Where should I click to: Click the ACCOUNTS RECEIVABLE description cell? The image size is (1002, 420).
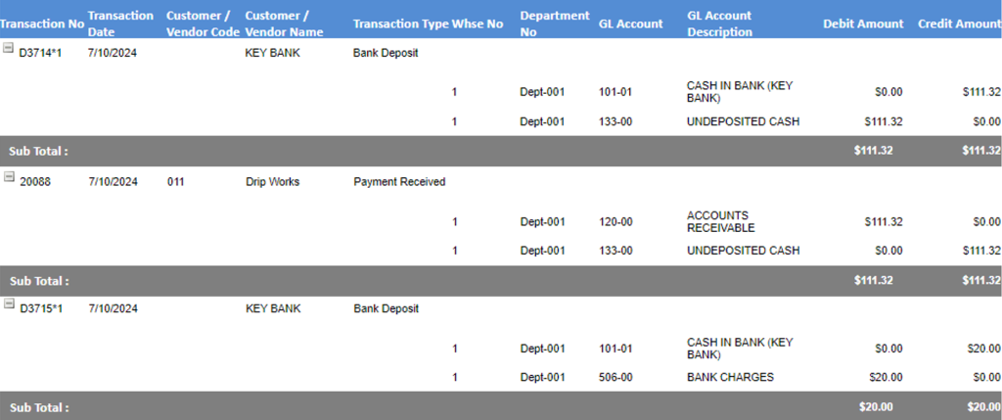coord(721,222)
